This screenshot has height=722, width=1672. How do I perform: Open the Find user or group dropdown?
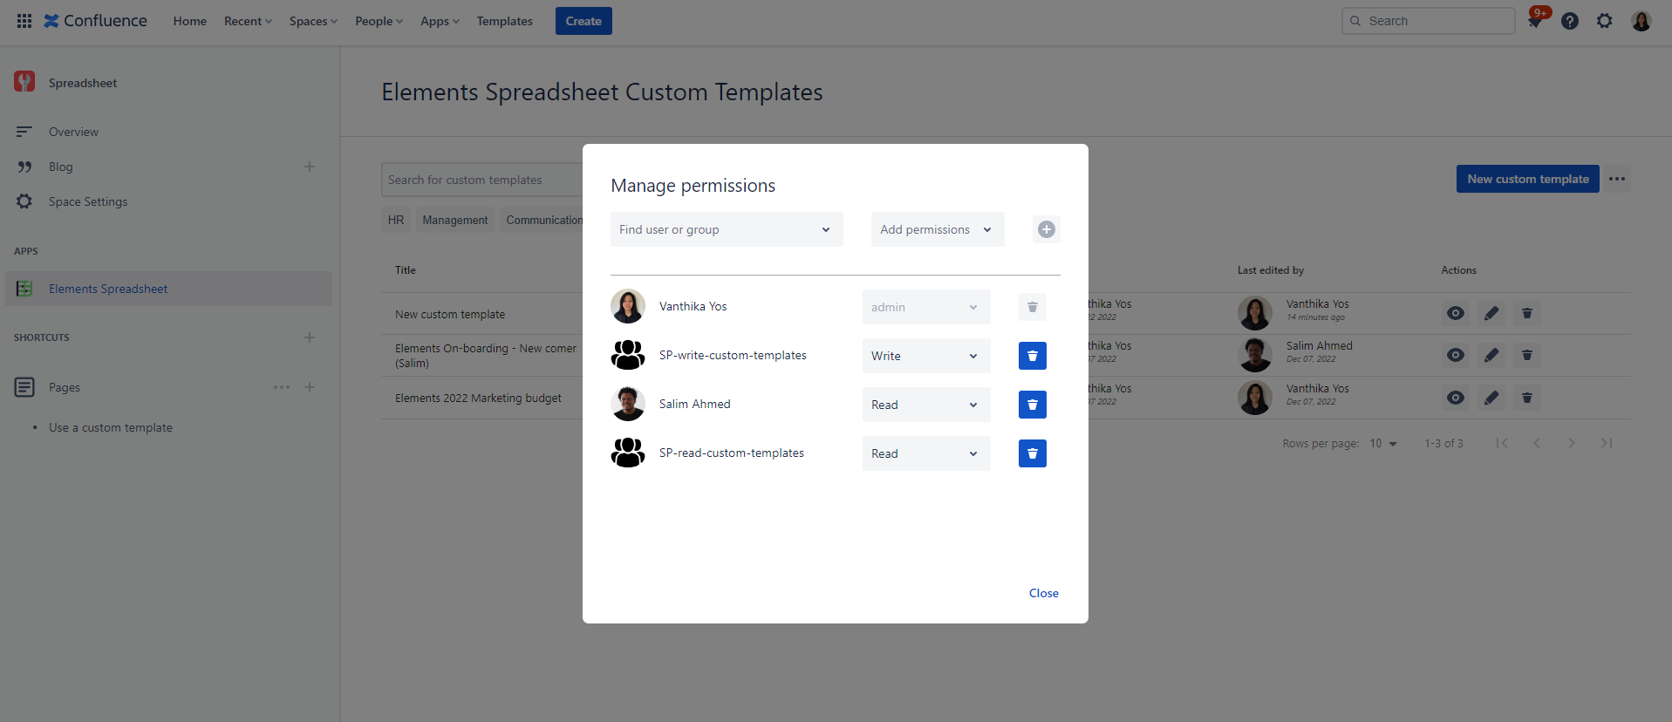click(726, 229)
